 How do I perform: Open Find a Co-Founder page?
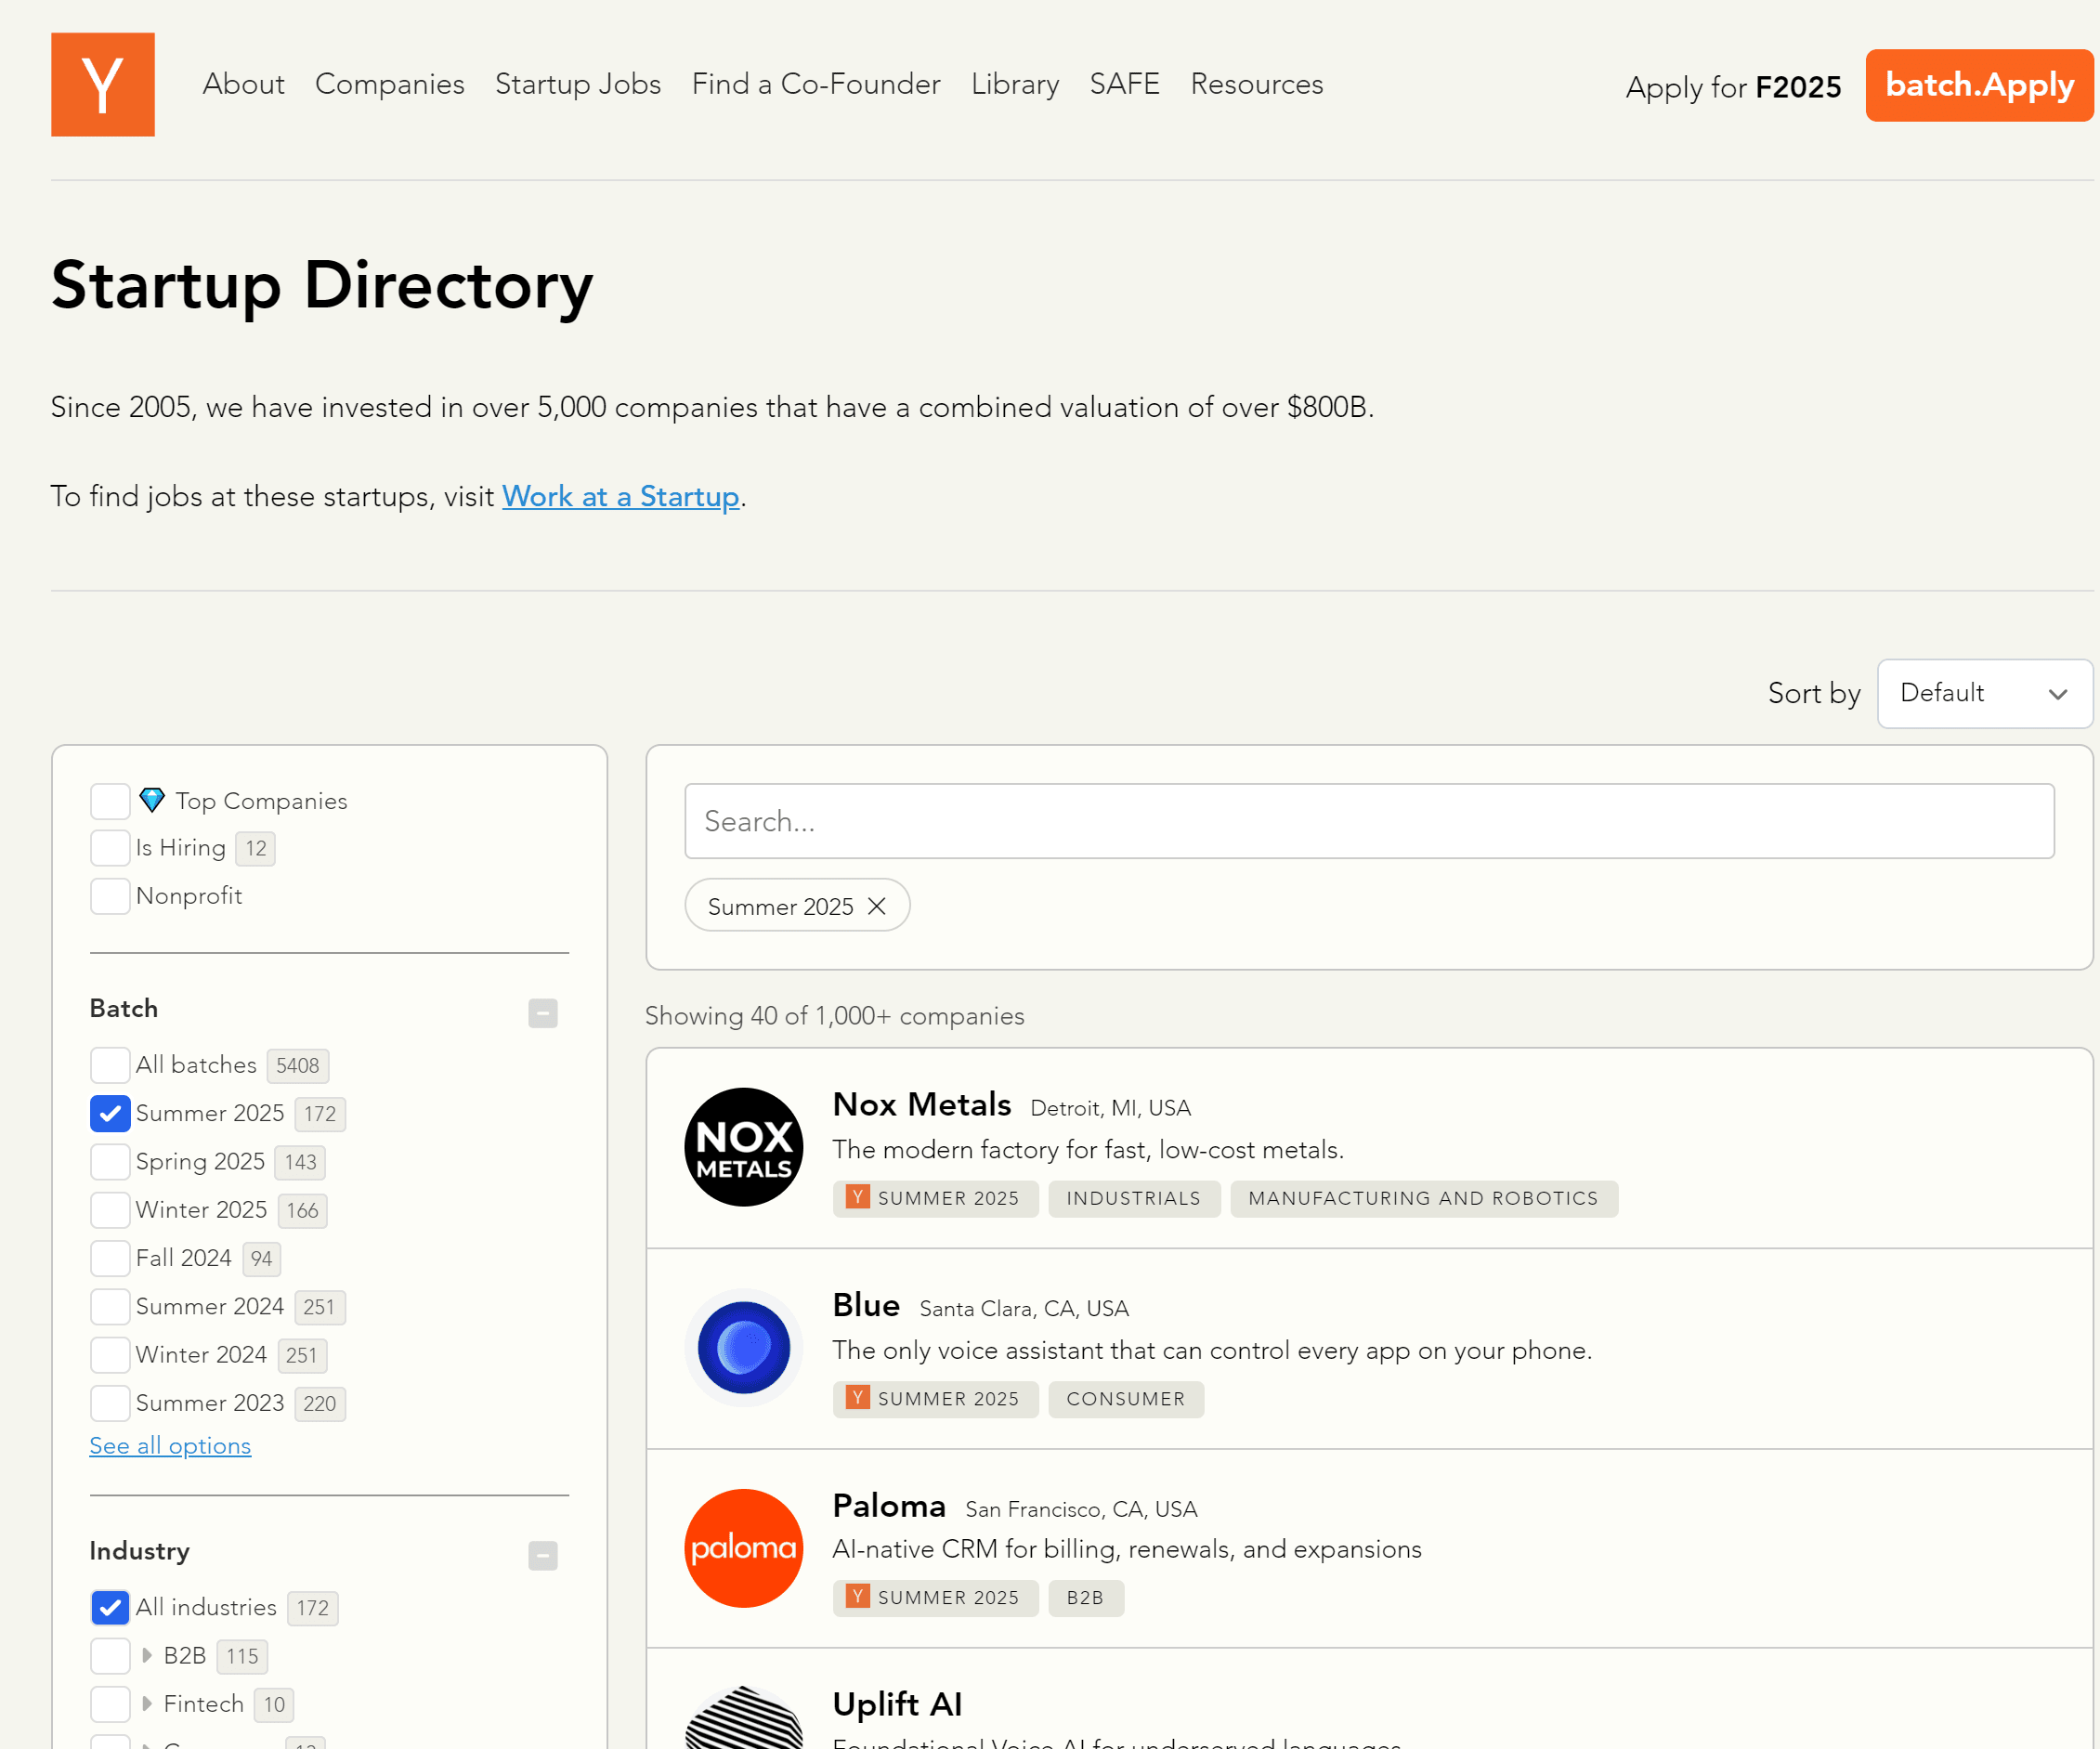point(816,84)
